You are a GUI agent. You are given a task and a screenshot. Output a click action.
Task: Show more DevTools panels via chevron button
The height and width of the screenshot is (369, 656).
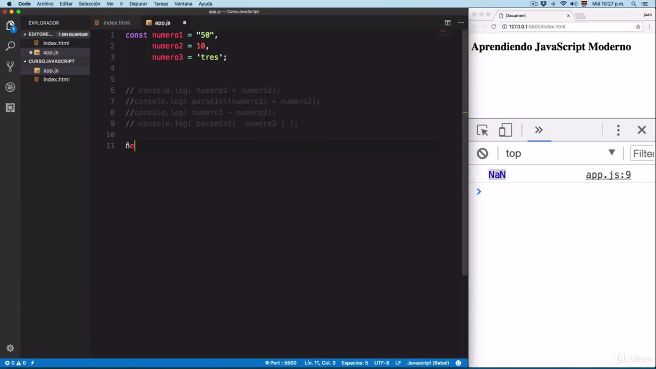[539, 130]
